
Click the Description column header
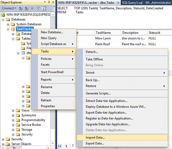coord(134,33)
